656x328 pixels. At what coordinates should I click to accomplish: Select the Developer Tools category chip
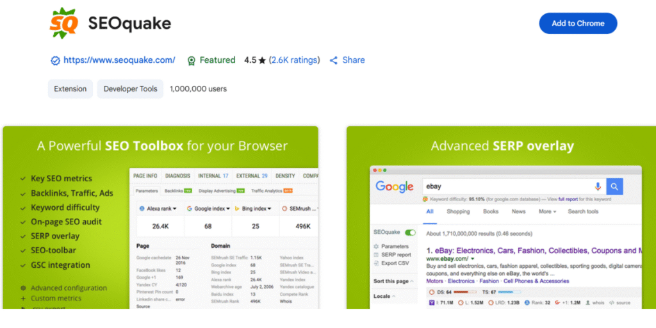pyautogui.click(x=131, y=88)
